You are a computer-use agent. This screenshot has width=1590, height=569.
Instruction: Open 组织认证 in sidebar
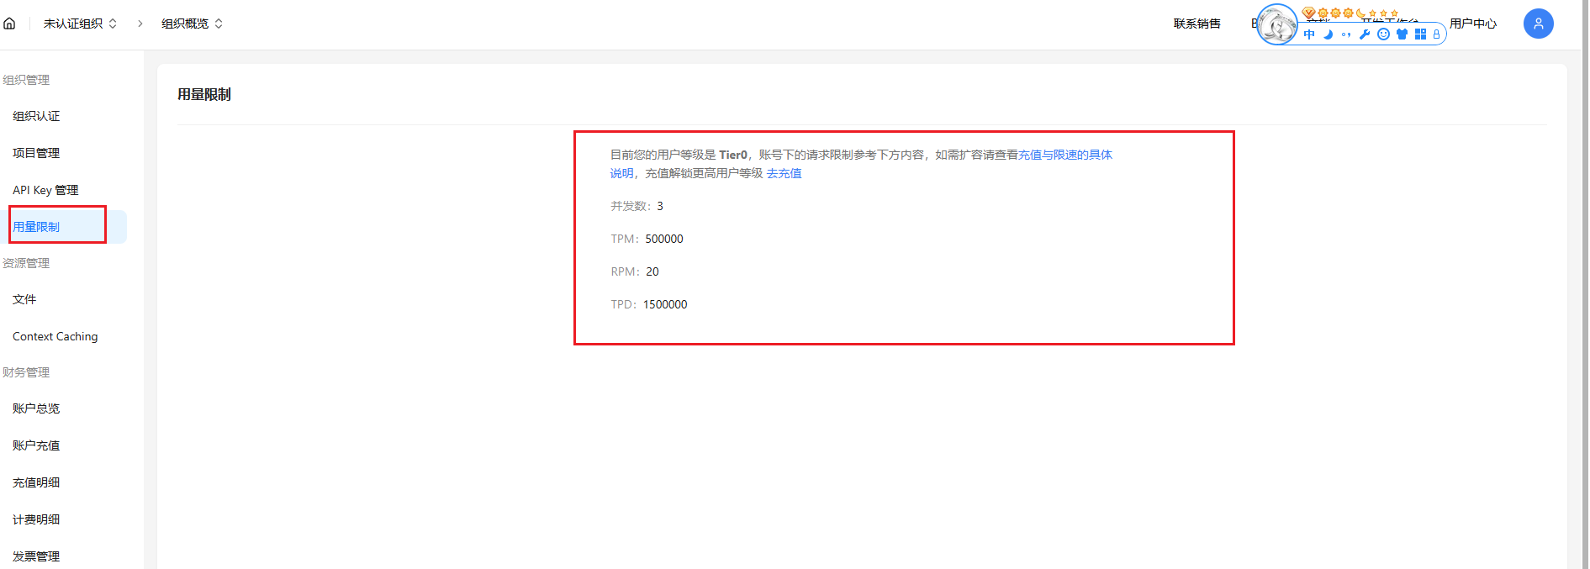(36, 116)
